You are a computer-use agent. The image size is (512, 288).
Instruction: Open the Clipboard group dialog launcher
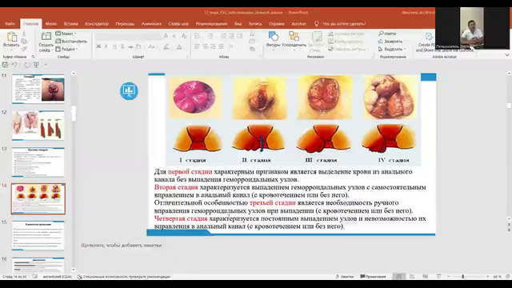pyautogui.click(x=33, y=57)
